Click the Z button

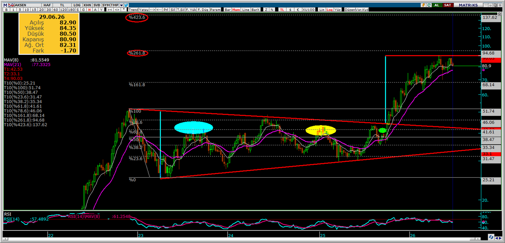(266, 10)
